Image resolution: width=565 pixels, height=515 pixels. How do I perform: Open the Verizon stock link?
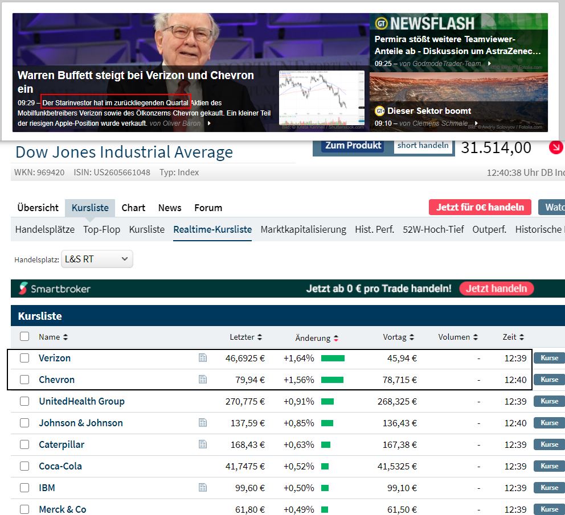coord(55,358)
